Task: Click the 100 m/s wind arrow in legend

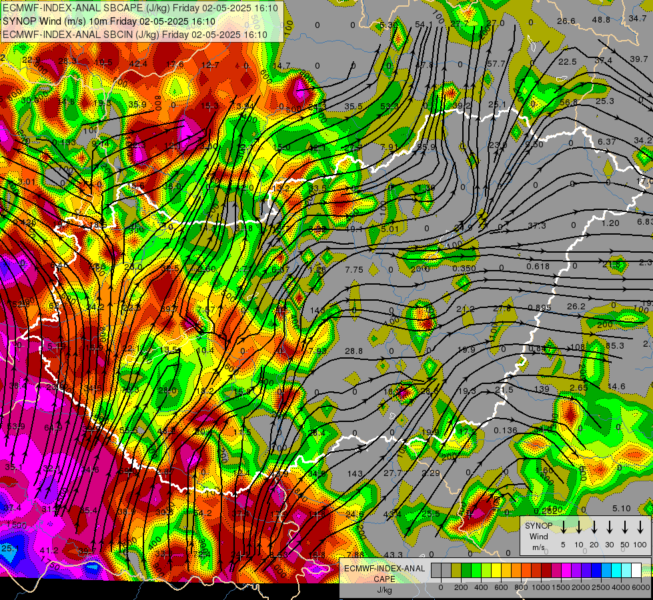Action: tap(640, 527)
